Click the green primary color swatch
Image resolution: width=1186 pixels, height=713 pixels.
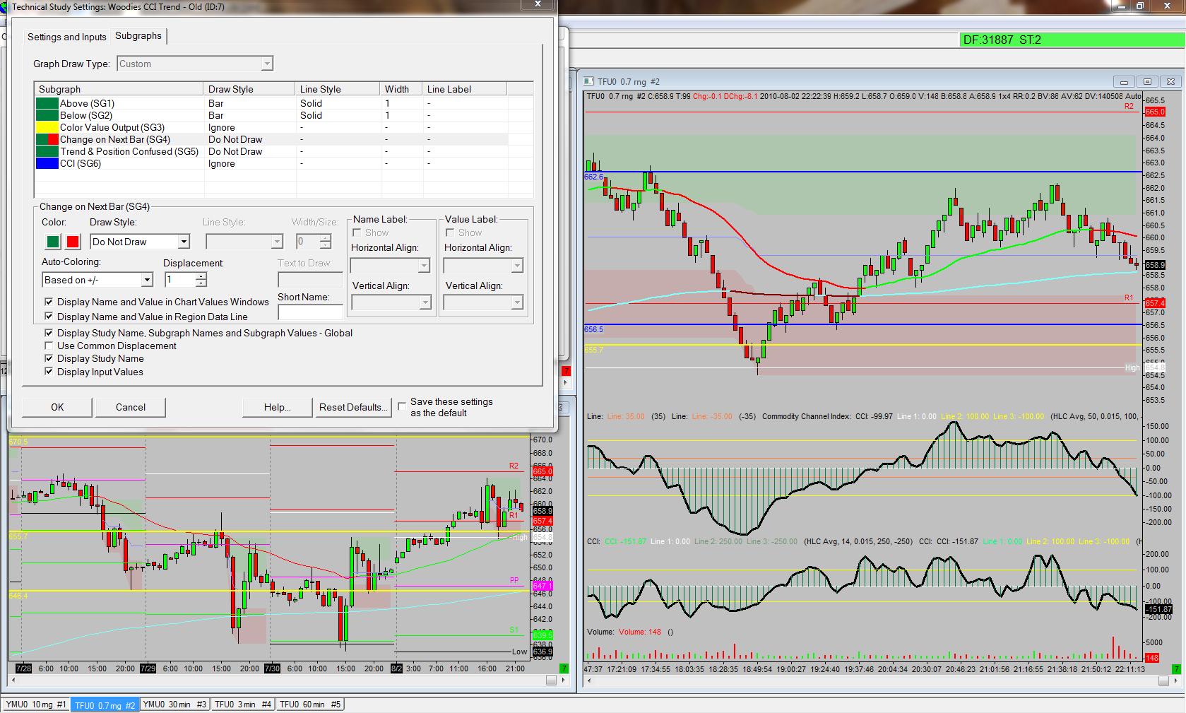tap(53, 242)
